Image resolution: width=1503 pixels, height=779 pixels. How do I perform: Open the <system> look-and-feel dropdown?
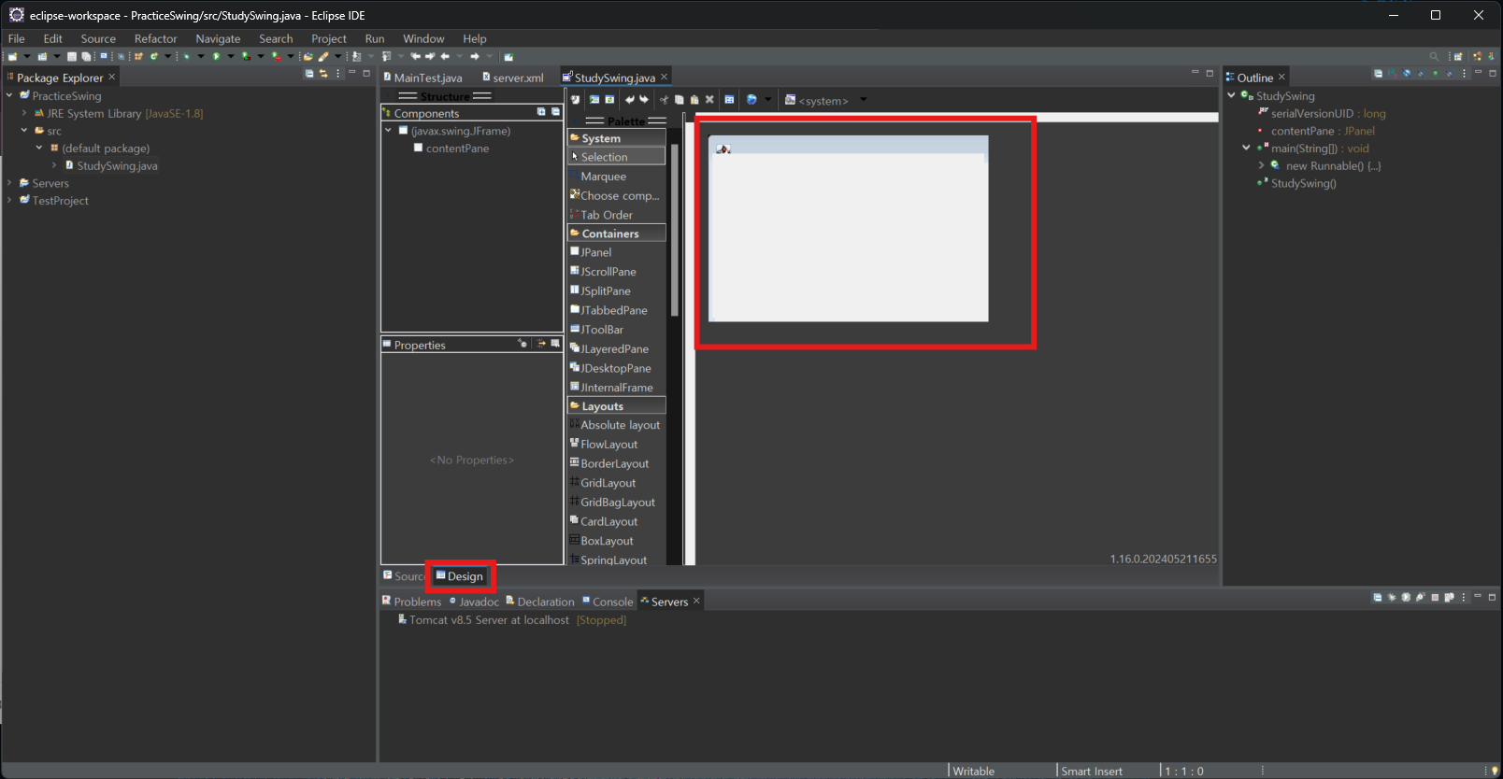click(x=864, y=99)
